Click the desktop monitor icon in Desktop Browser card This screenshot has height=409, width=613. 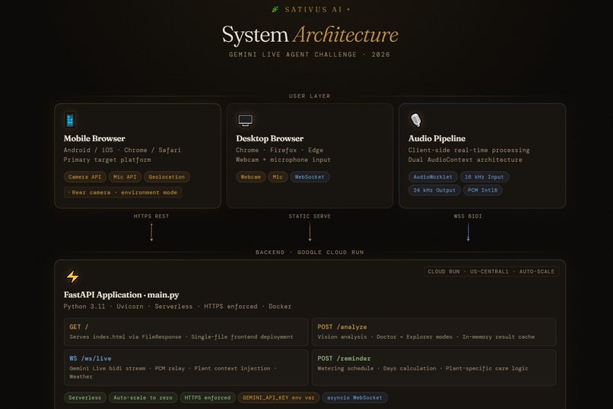[246, 120]
